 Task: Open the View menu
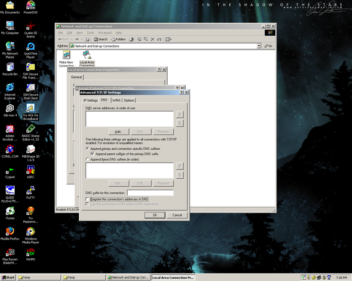pos(80,33)
